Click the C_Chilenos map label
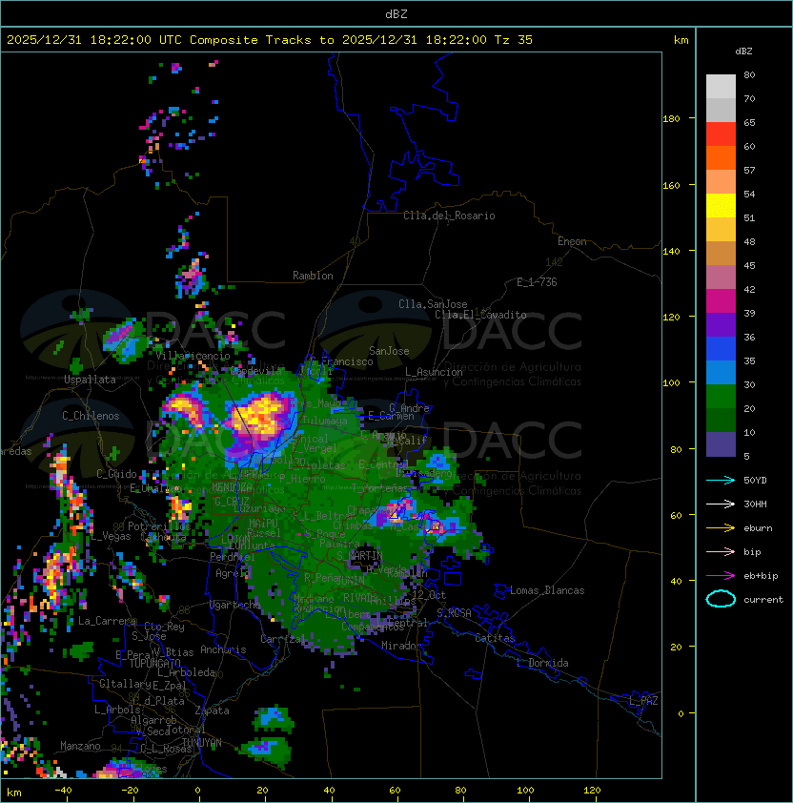The width and height of the screenshot is (793, 803). (x=91, y=416)
